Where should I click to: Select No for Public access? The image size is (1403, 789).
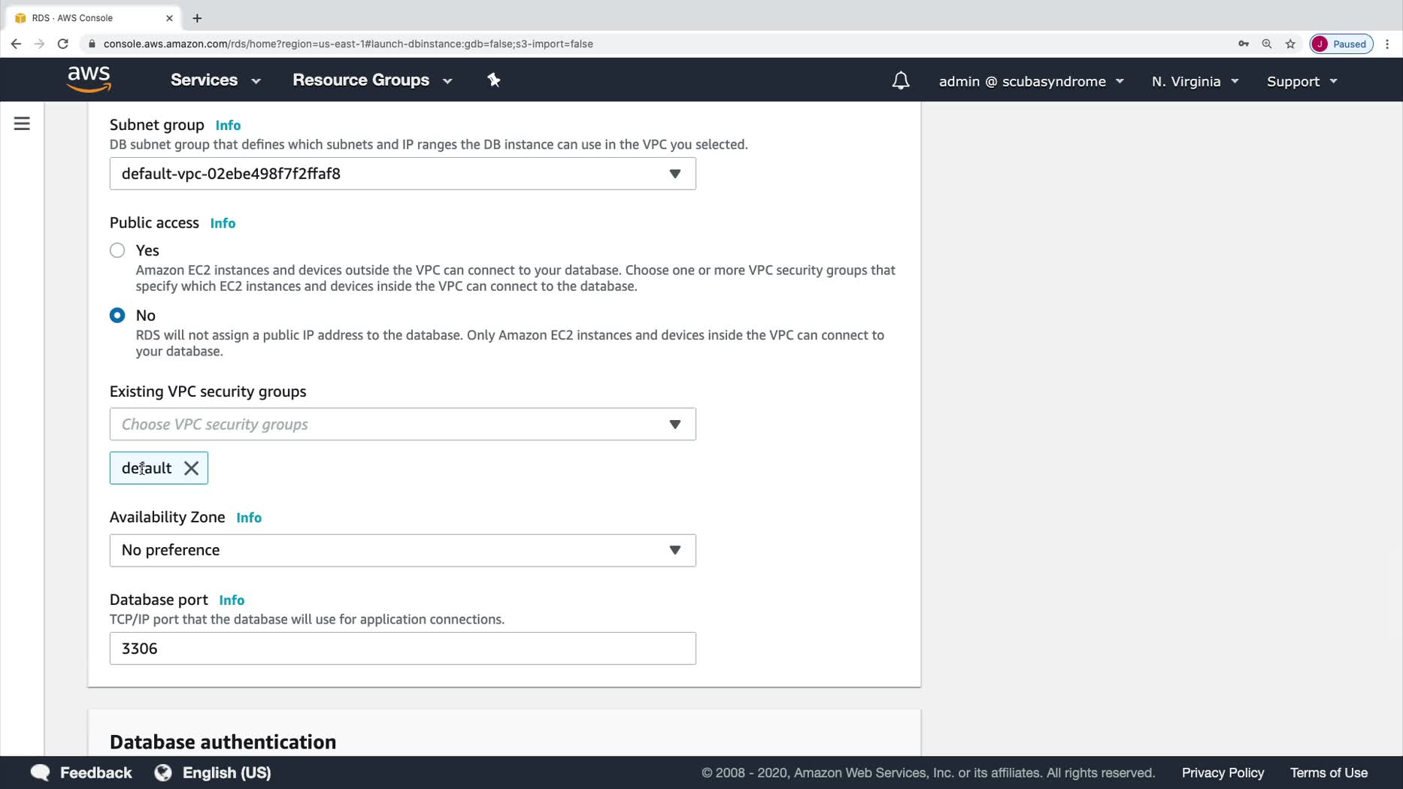point(117,316)
